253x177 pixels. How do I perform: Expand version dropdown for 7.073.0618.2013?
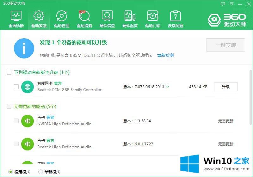coord(168,87)
